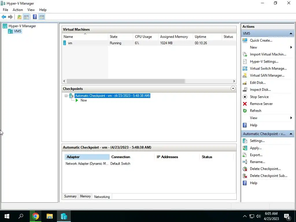296x222 pixels.
Task: Click the Virtual SAN Manager icon
Action: coord(245,75)
